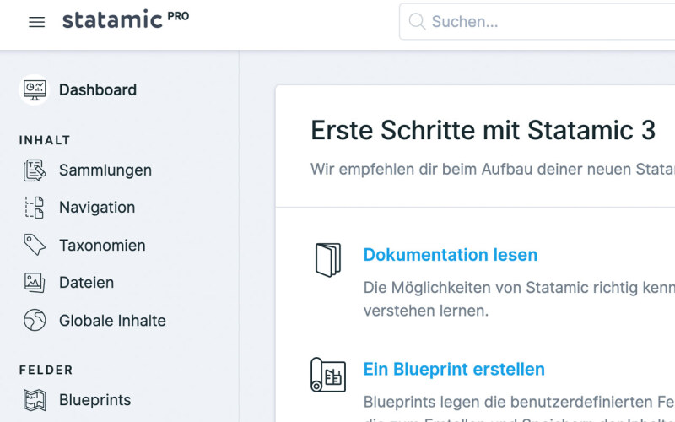
Task: Click the Taxonomien tag icon
Action: 35,246
